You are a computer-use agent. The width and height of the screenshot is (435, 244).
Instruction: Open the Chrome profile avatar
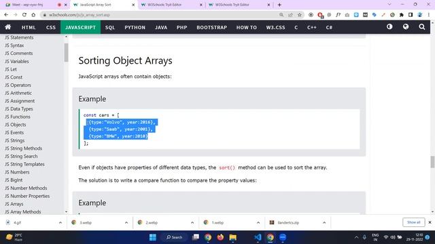[x=420, y=15]
